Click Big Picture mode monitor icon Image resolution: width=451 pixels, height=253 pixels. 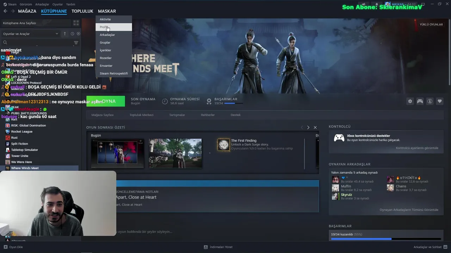(x=423, y=4)
